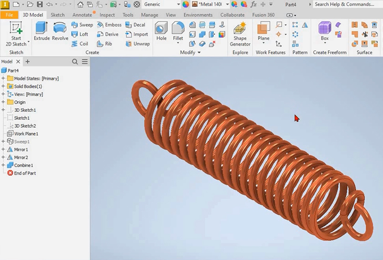The height and width of the screenshot is (260, 383).
Task: Open the Inspect ribbon tab
Action: coord(107,15)
